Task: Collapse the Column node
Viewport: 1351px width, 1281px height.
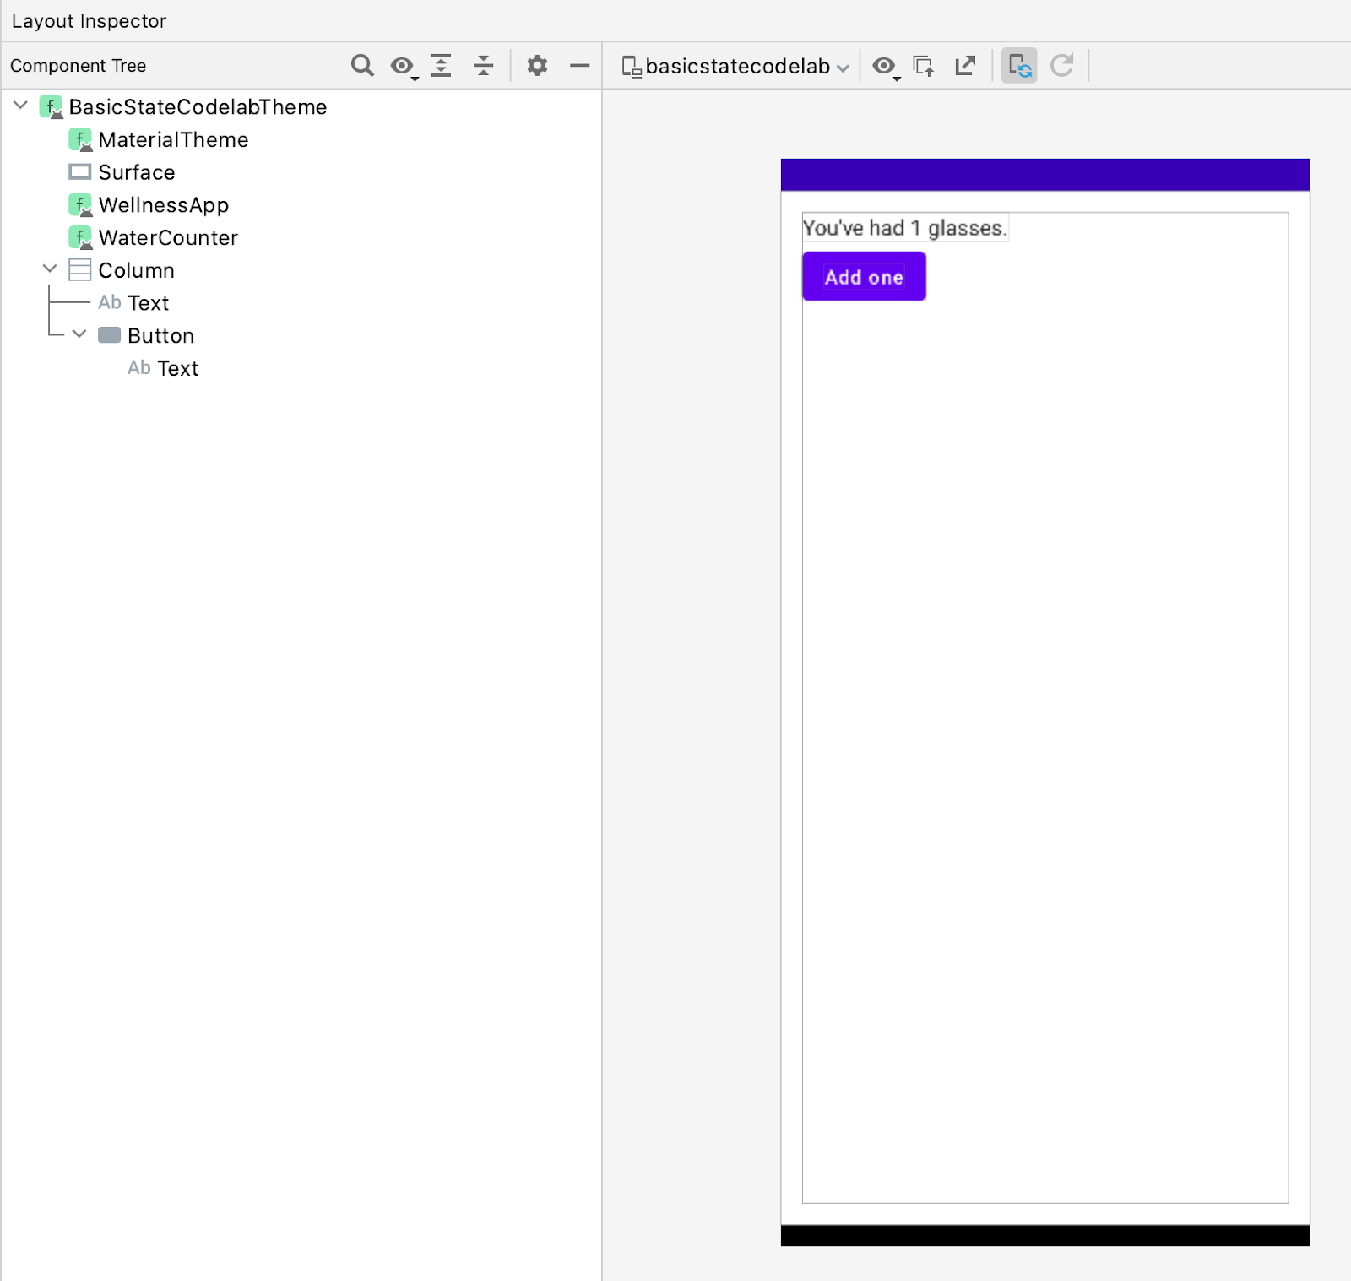Action: click(49, 269)
